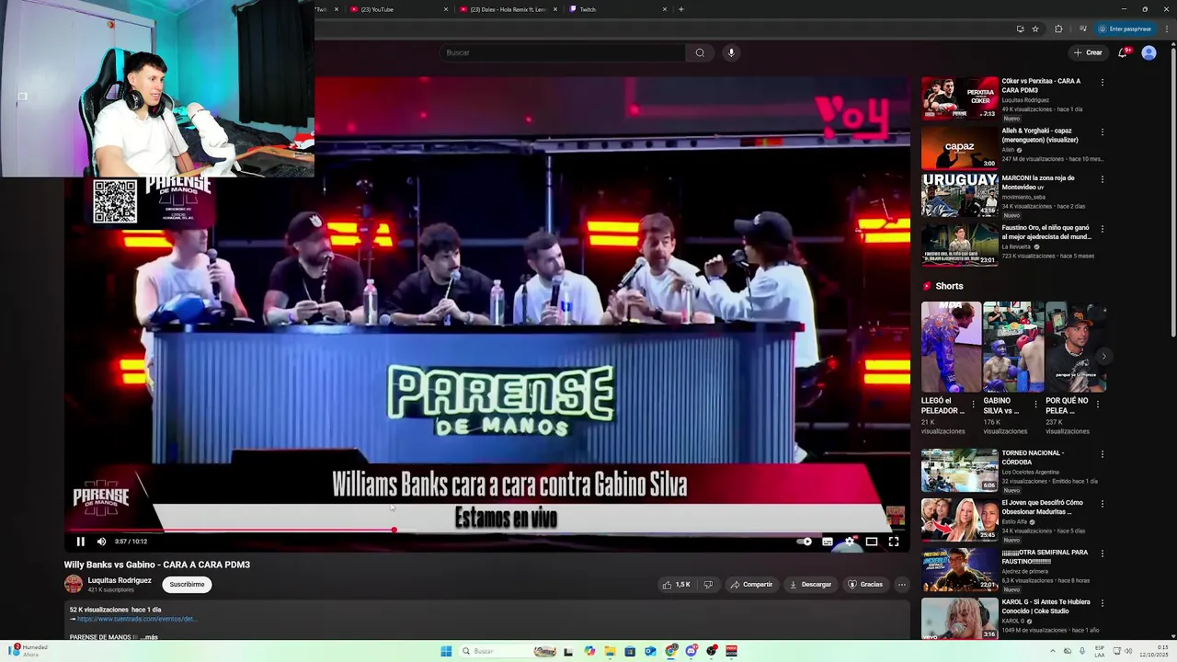The image size is (1177, 662).
Task: Open more actions menu beside Gracias
Action: point(901,585)
